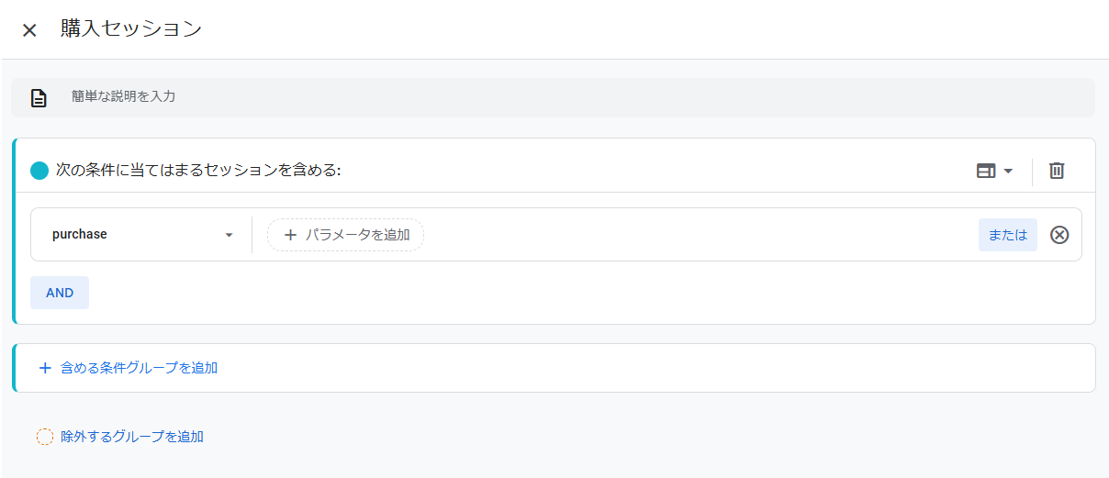Click the dashed orange exclude circle icon

click(x=45, y=437)
